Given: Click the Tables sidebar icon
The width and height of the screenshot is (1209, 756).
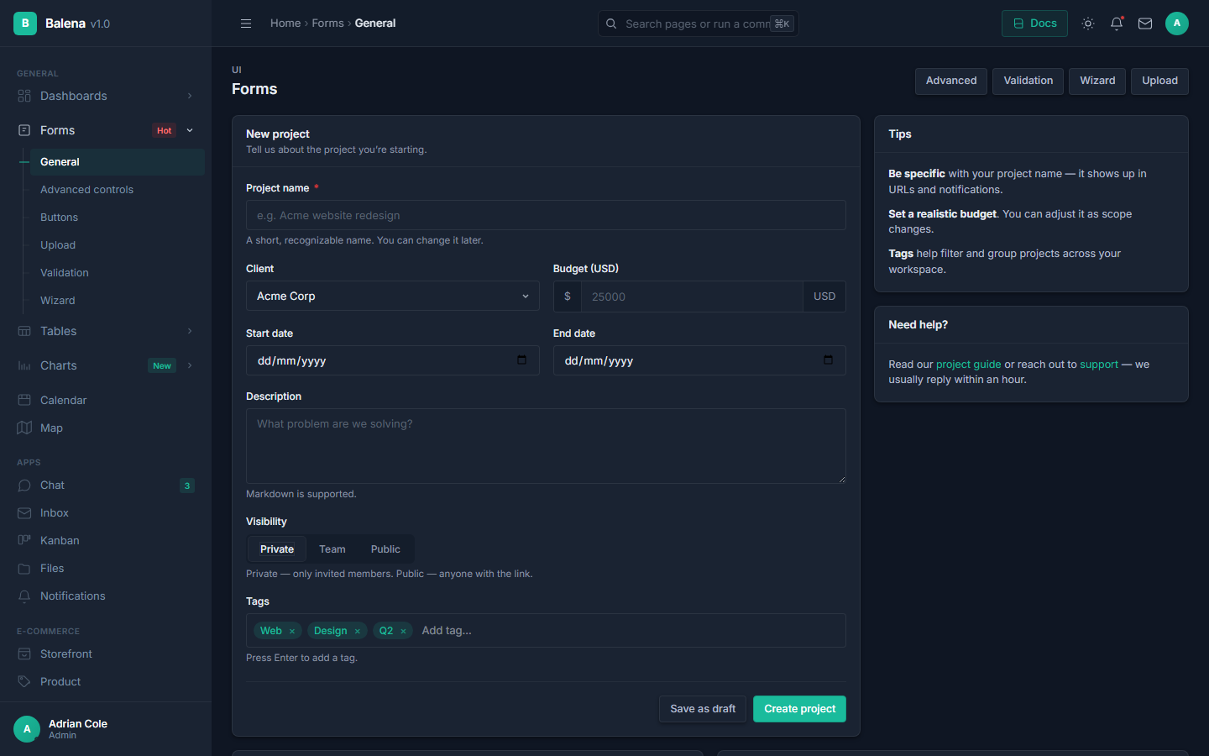Looking at the screenshot, I should pyautogui.click(x=24, y=331).
